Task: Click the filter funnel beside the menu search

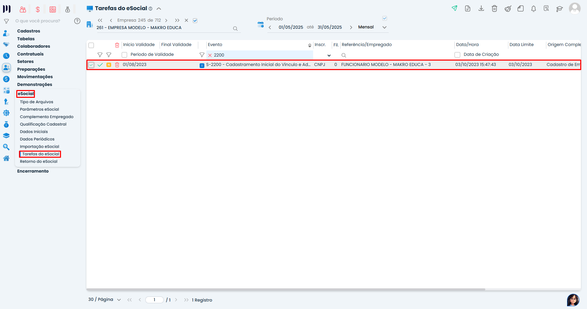Action: coord(6,21)
